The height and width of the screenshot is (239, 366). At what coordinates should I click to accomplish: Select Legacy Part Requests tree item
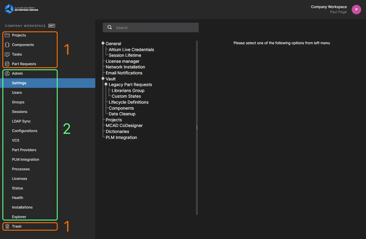click(130, 85)
